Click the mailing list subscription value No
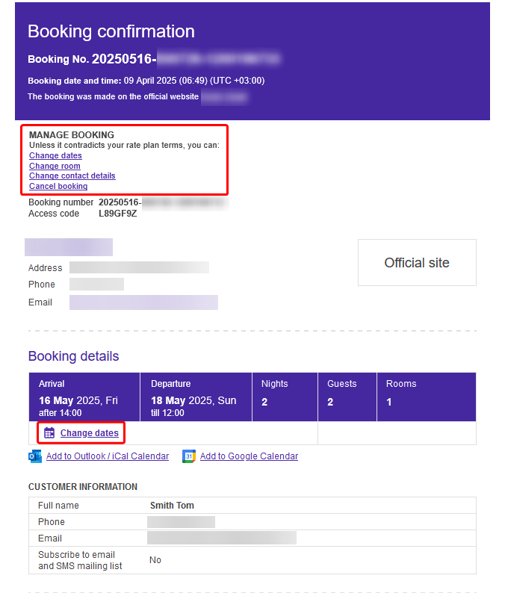 (155, 560)
